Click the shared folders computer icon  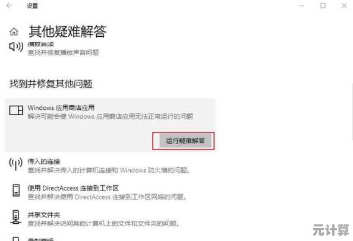[16, 217]
